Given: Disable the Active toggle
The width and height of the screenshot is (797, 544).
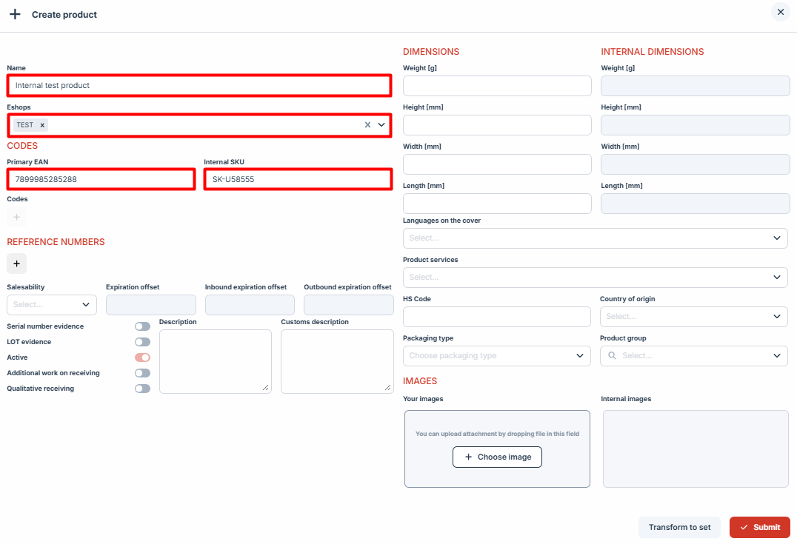Looking at the screenshot, I should (142, 357).
